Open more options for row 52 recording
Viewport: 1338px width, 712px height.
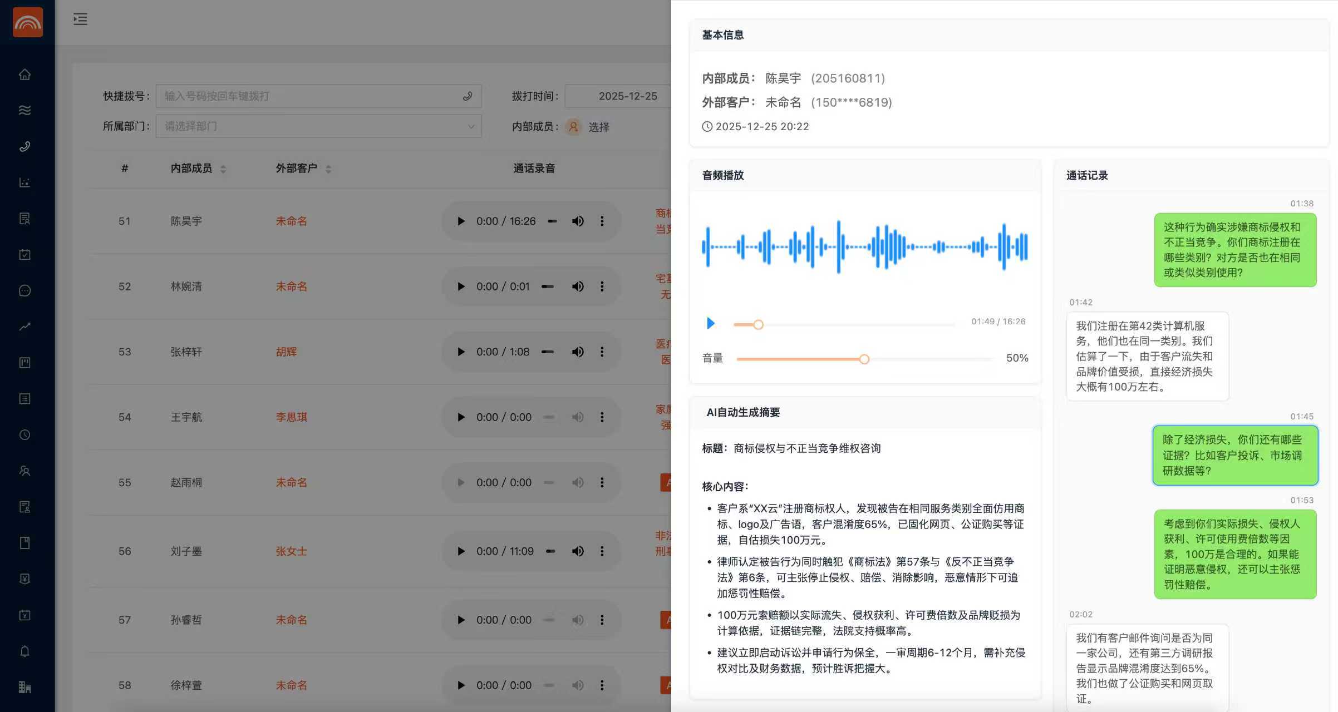pos(602,286)
